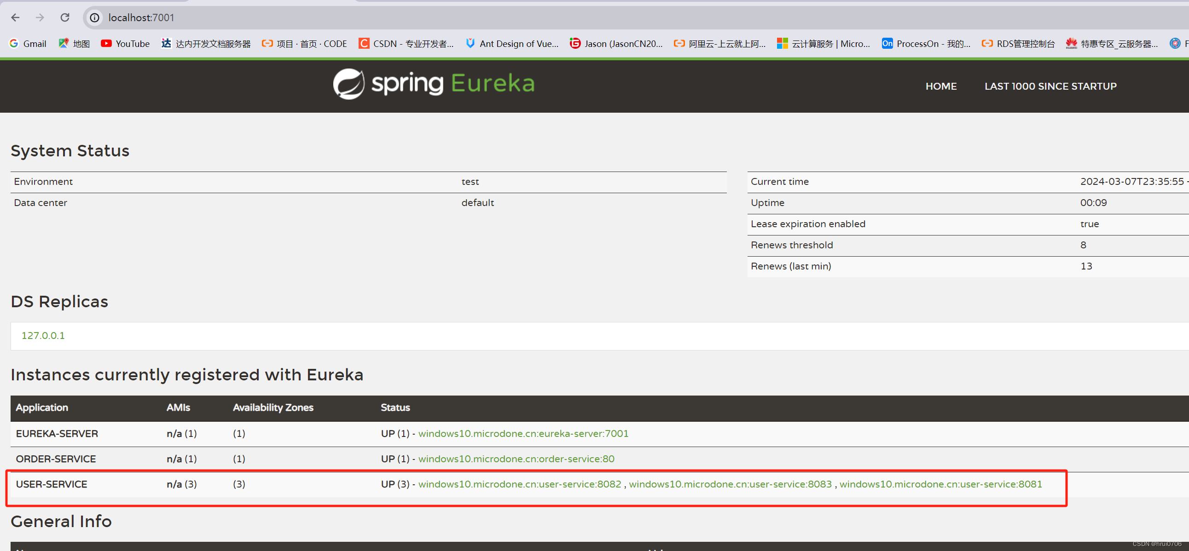Open user-service:8081 instance link
1189x551 pixels.
coord(941,484)
